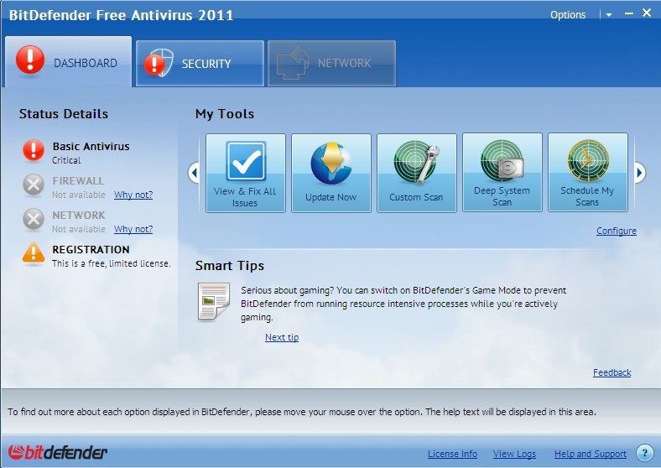Screen dimensions: 661x468
Task: Open help via the question mark icon
Action: pos(644,453)
